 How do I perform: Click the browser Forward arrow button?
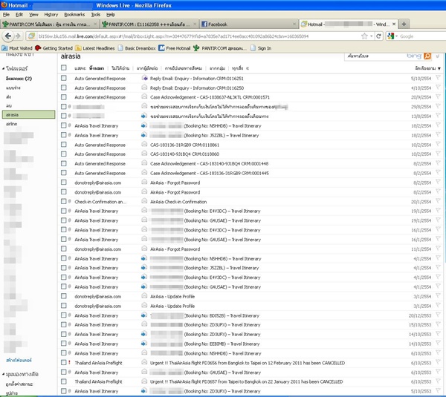[x=18, y=36]
